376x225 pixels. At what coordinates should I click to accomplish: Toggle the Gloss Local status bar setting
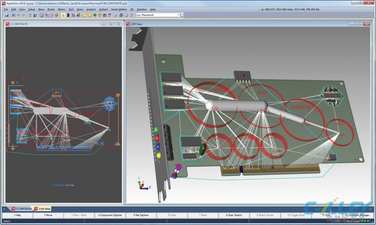point(353,221)
